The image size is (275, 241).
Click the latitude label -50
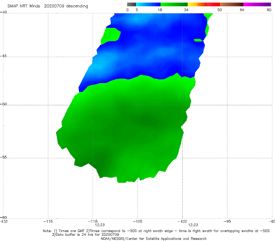point(3,104)
